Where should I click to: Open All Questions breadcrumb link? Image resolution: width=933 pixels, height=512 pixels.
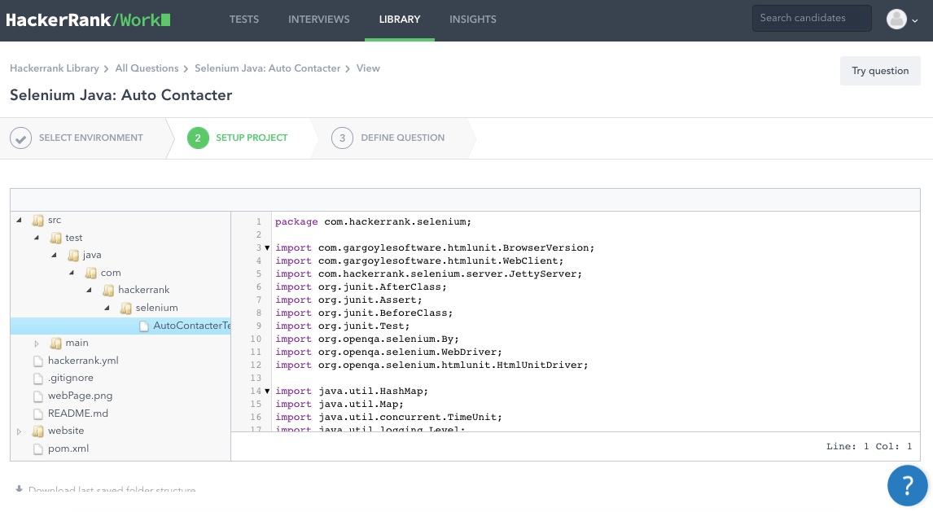[x=147, y=68]
